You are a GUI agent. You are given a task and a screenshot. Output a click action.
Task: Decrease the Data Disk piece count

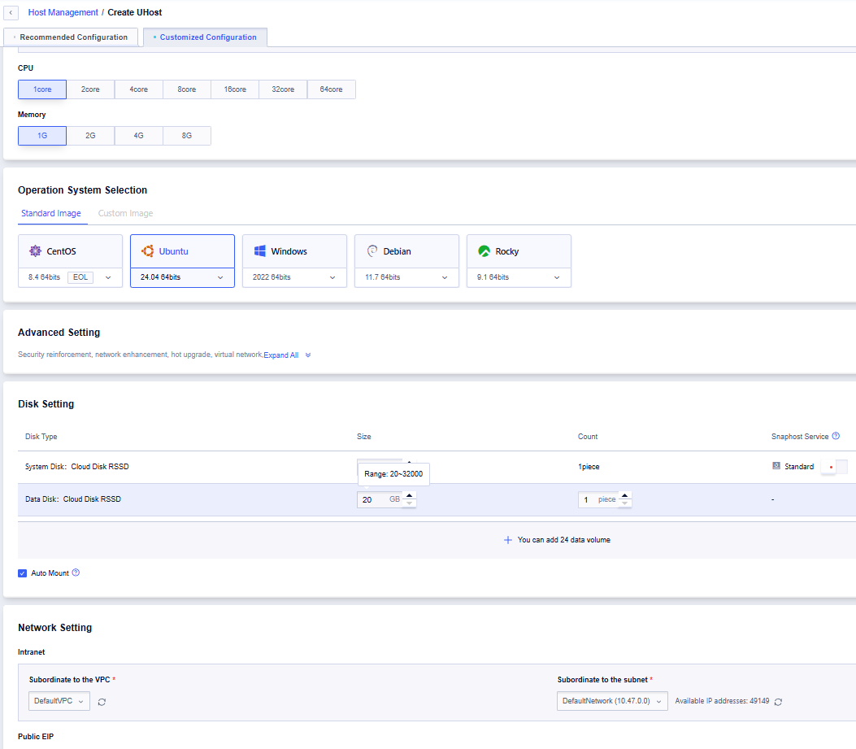coord(625,503)
